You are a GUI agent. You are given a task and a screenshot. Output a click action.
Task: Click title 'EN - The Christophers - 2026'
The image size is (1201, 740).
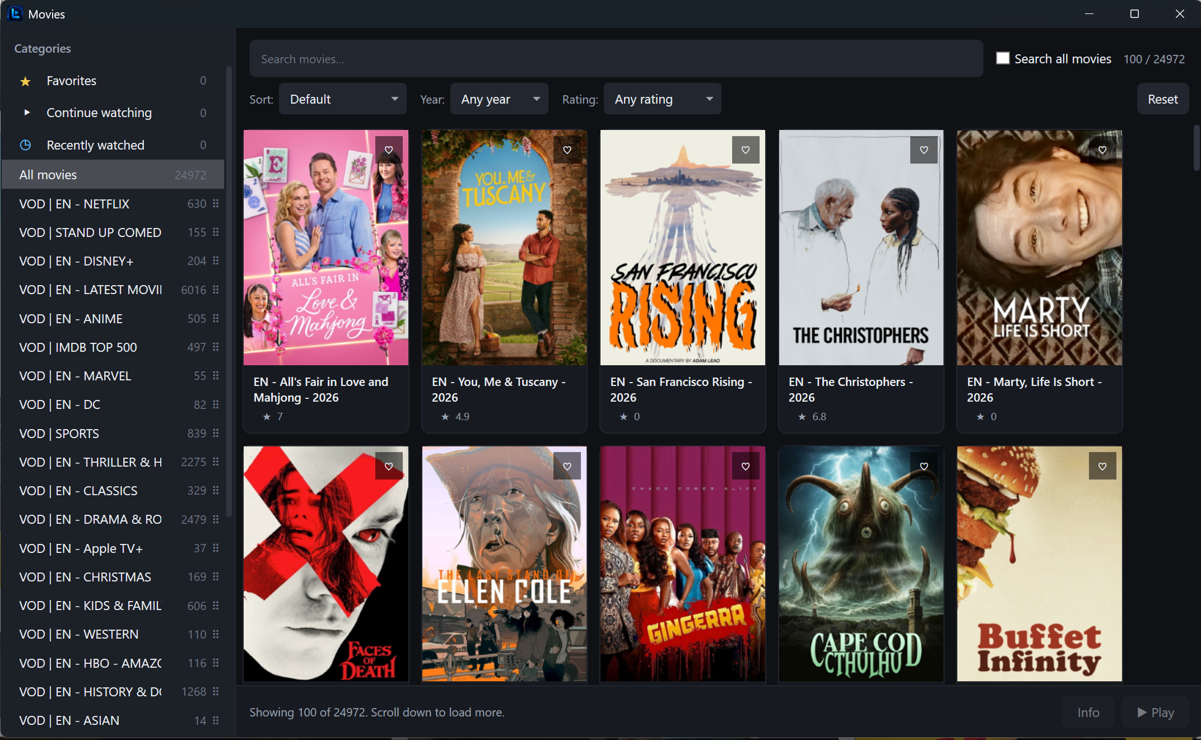(x=850, y=389)
